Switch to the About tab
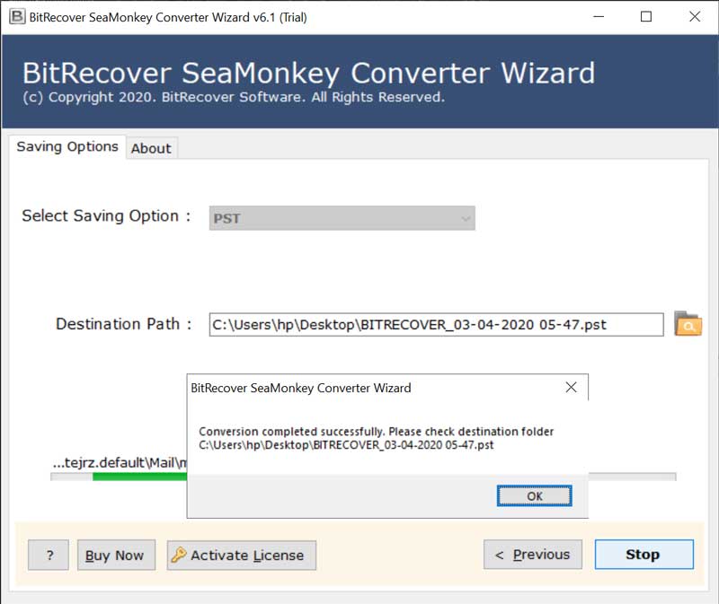Viewport: 719px width, 604px height. click(x=151, y=148)
